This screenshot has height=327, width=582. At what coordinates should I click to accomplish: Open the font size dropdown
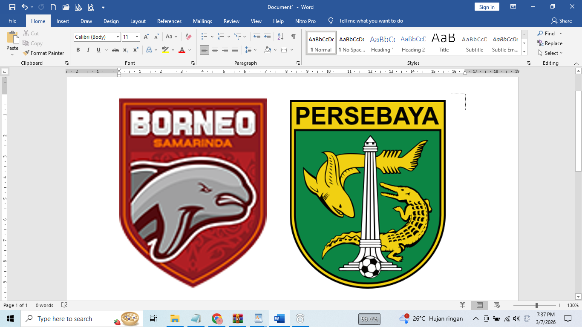click(137, 37)
